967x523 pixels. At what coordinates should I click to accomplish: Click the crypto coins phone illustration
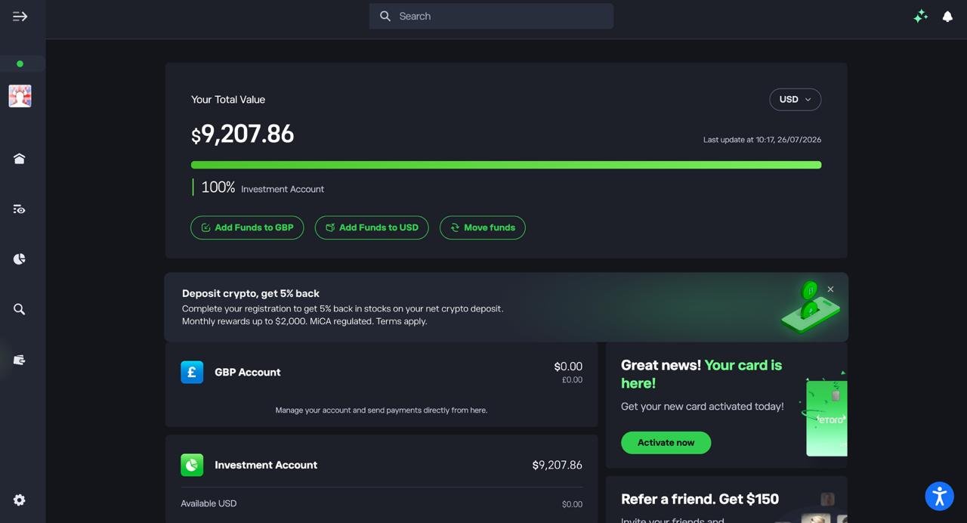810,307
